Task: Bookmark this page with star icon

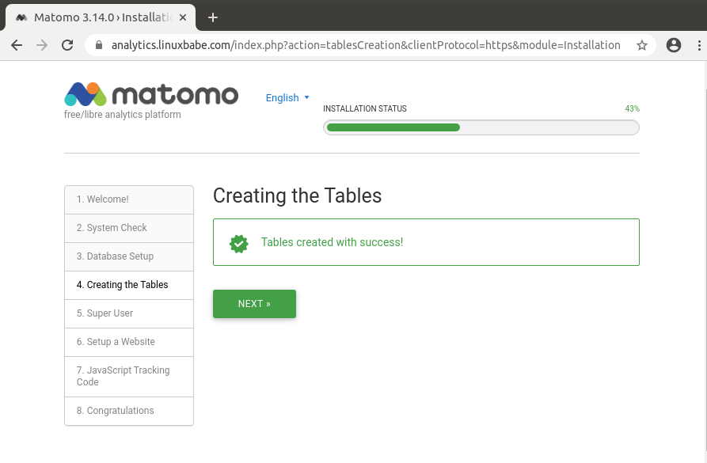Action: pyautogui.click(x=641, y=45)
